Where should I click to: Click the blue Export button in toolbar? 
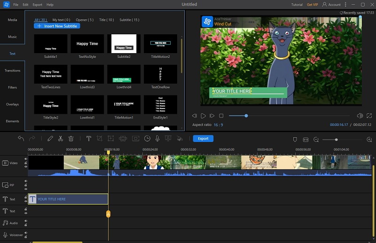click(203, 138)
